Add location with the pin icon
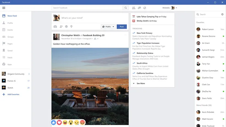 coord(71,27)
